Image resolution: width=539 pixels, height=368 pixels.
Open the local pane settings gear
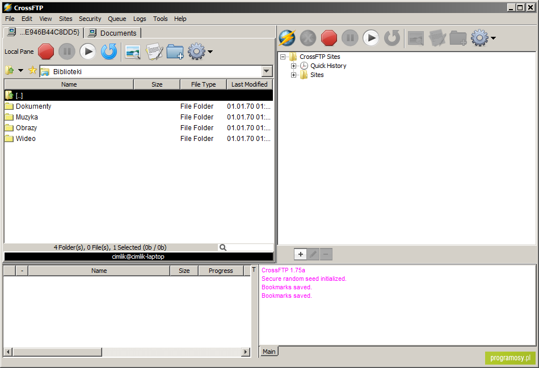(x=196, y=52)
